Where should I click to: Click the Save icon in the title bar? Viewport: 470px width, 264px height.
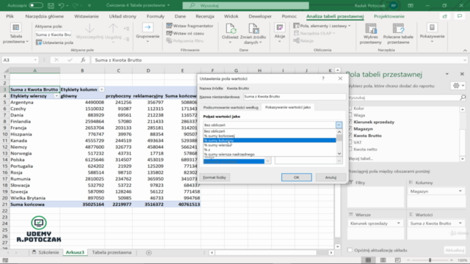pyautogui.click(x=51, y=5)
